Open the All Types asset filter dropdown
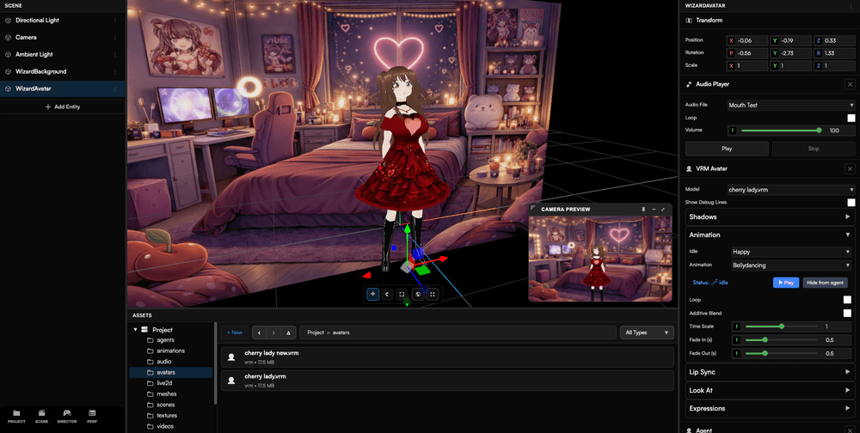Image resolution: width=860 pixels, height=433 pixels. [x=647, y=332]
